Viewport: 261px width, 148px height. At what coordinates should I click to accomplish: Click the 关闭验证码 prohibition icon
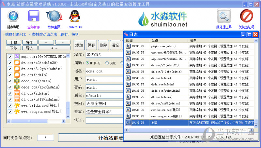pyautogui.click(x=246, y=16)
